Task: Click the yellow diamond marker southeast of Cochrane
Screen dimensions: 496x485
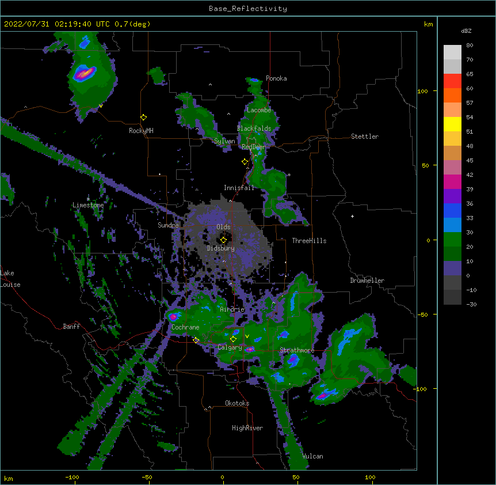Action: pos(196,340)
